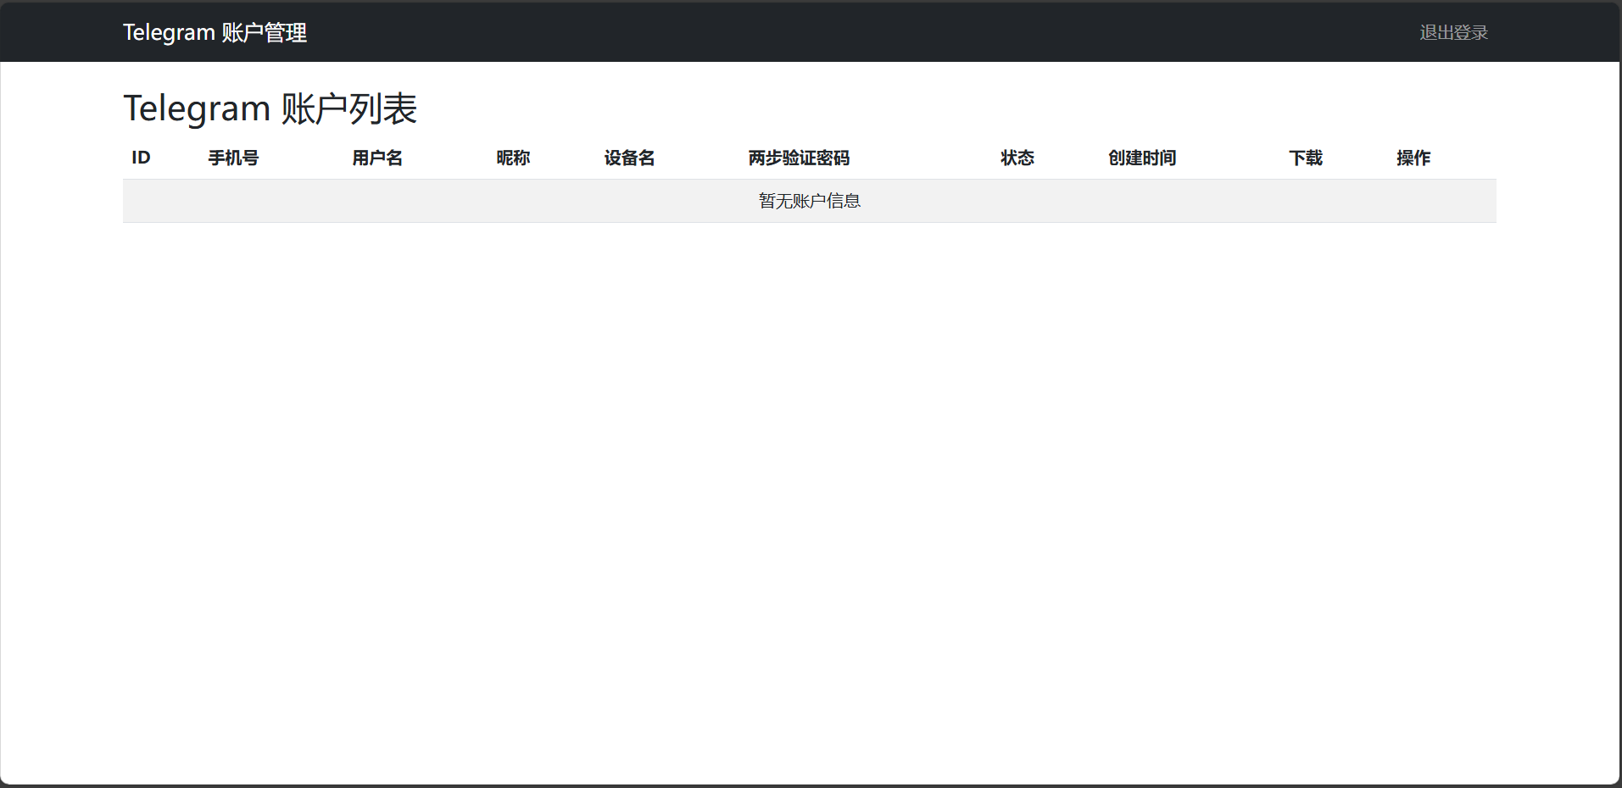The height and width of the screenshot is (788, 1622).
Task: Select the 昵称 column header
Action: pos(513,158)
